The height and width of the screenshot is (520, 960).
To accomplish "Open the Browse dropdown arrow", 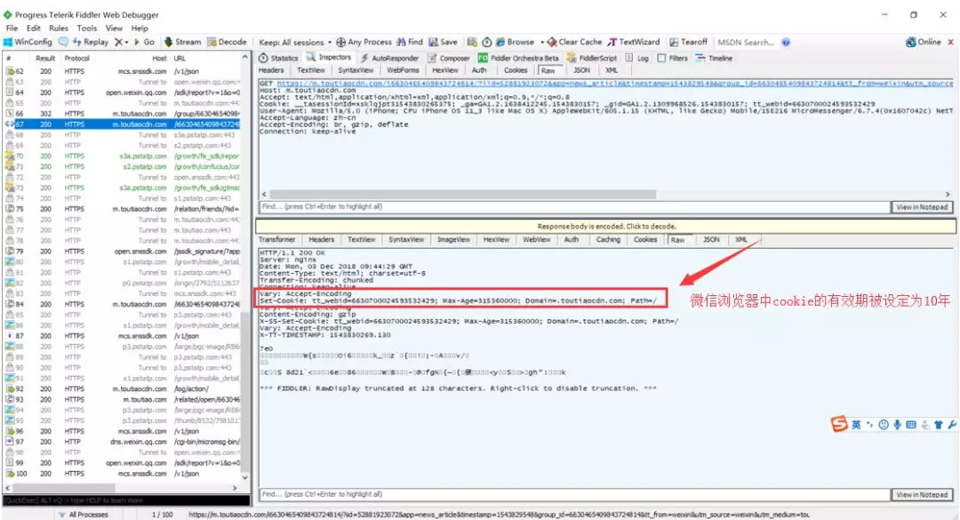I will [x=540, y=42].
